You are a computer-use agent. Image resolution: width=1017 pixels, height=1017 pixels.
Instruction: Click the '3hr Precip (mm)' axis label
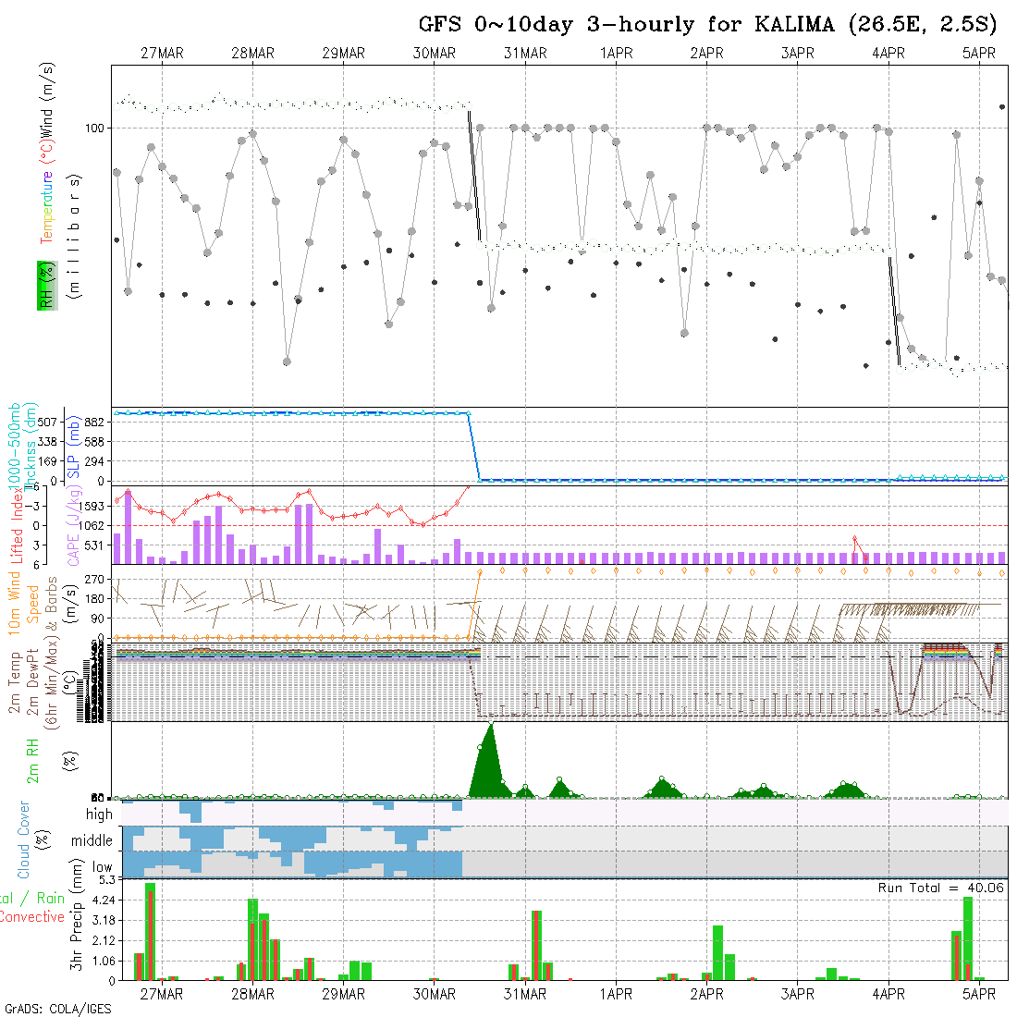77,914
